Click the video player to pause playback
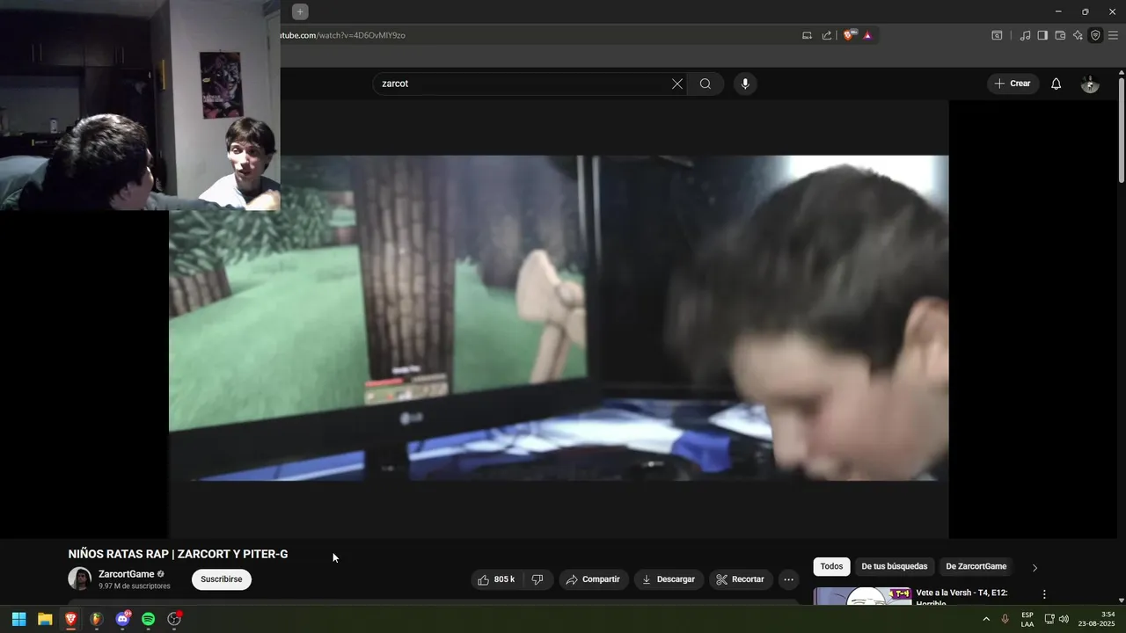1126x633 pixels. coord(559,318)
